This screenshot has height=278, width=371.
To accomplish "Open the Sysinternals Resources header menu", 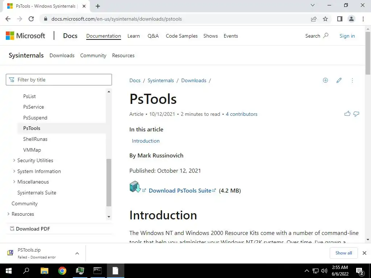I will [x=123, y=55].
